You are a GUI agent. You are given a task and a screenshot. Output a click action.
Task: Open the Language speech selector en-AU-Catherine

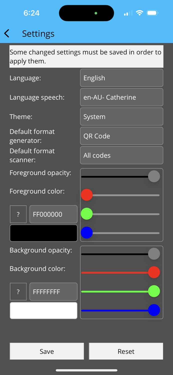(122, 97)
